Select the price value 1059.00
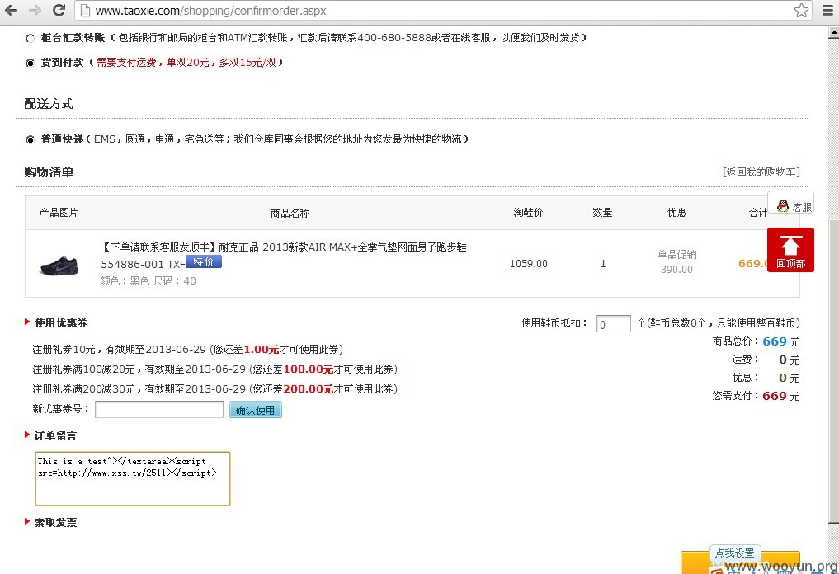 pos(528,263)
